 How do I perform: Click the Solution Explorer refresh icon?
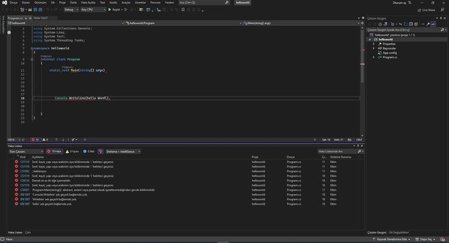point(406,24)
